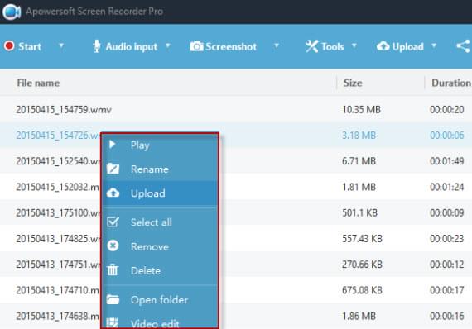Click the cloud Upload icon in toolbar
Image resolution: width=472 pixels, height=329 pixels.
(x=383, y=46)
